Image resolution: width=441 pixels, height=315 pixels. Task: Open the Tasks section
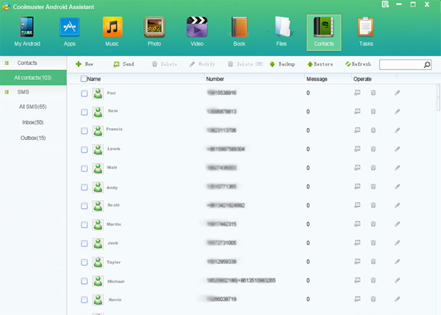[x=366, y=32]
